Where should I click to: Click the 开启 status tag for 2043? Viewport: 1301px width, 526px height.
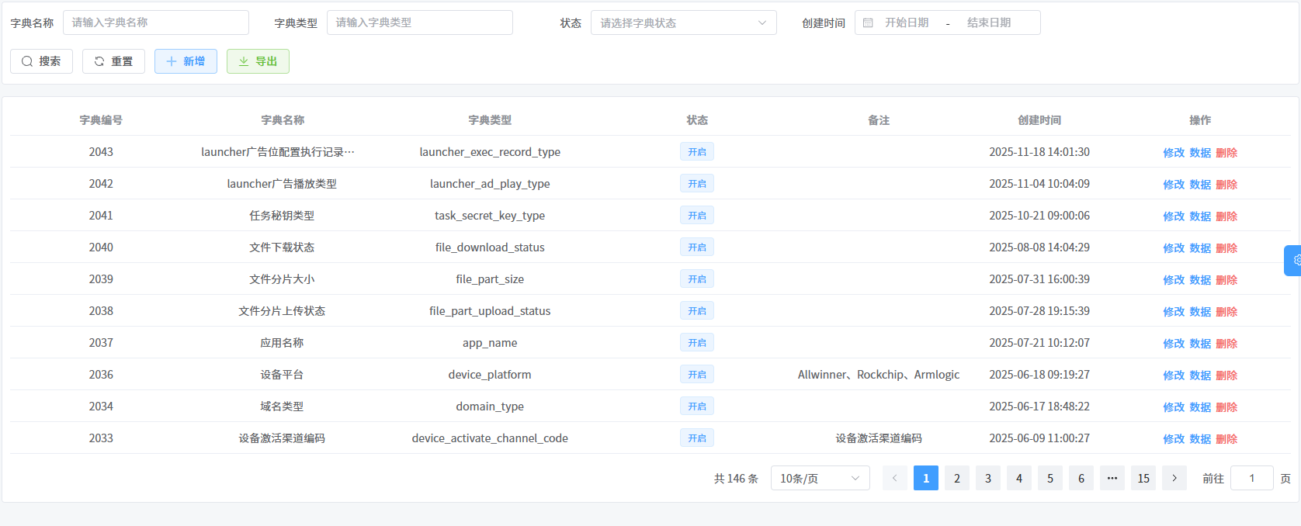[x=697, y=151]
